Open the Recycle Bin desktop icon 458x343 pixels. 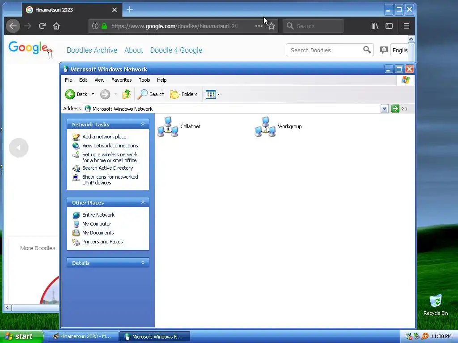point(436,305)
